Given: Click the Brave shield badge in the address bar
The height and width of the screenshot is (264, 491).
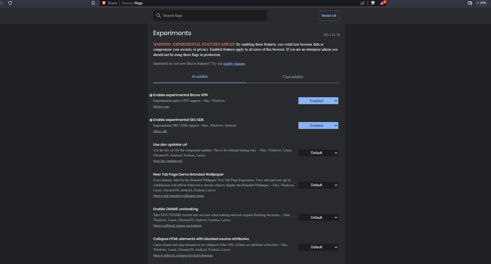Looking at the screenshot, I should (x=104, y=3).
